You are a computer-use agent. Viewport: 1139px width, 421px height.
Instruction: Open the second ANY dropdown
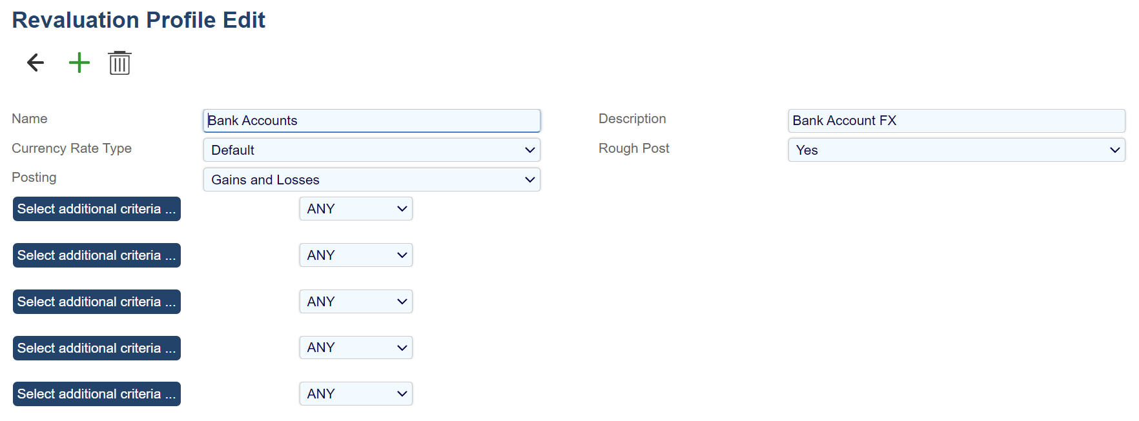(x=356, y=255)
